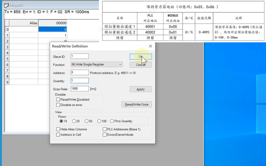Click into the Slave ID field
Screen dimensions: 266x166
click(80, 56)
